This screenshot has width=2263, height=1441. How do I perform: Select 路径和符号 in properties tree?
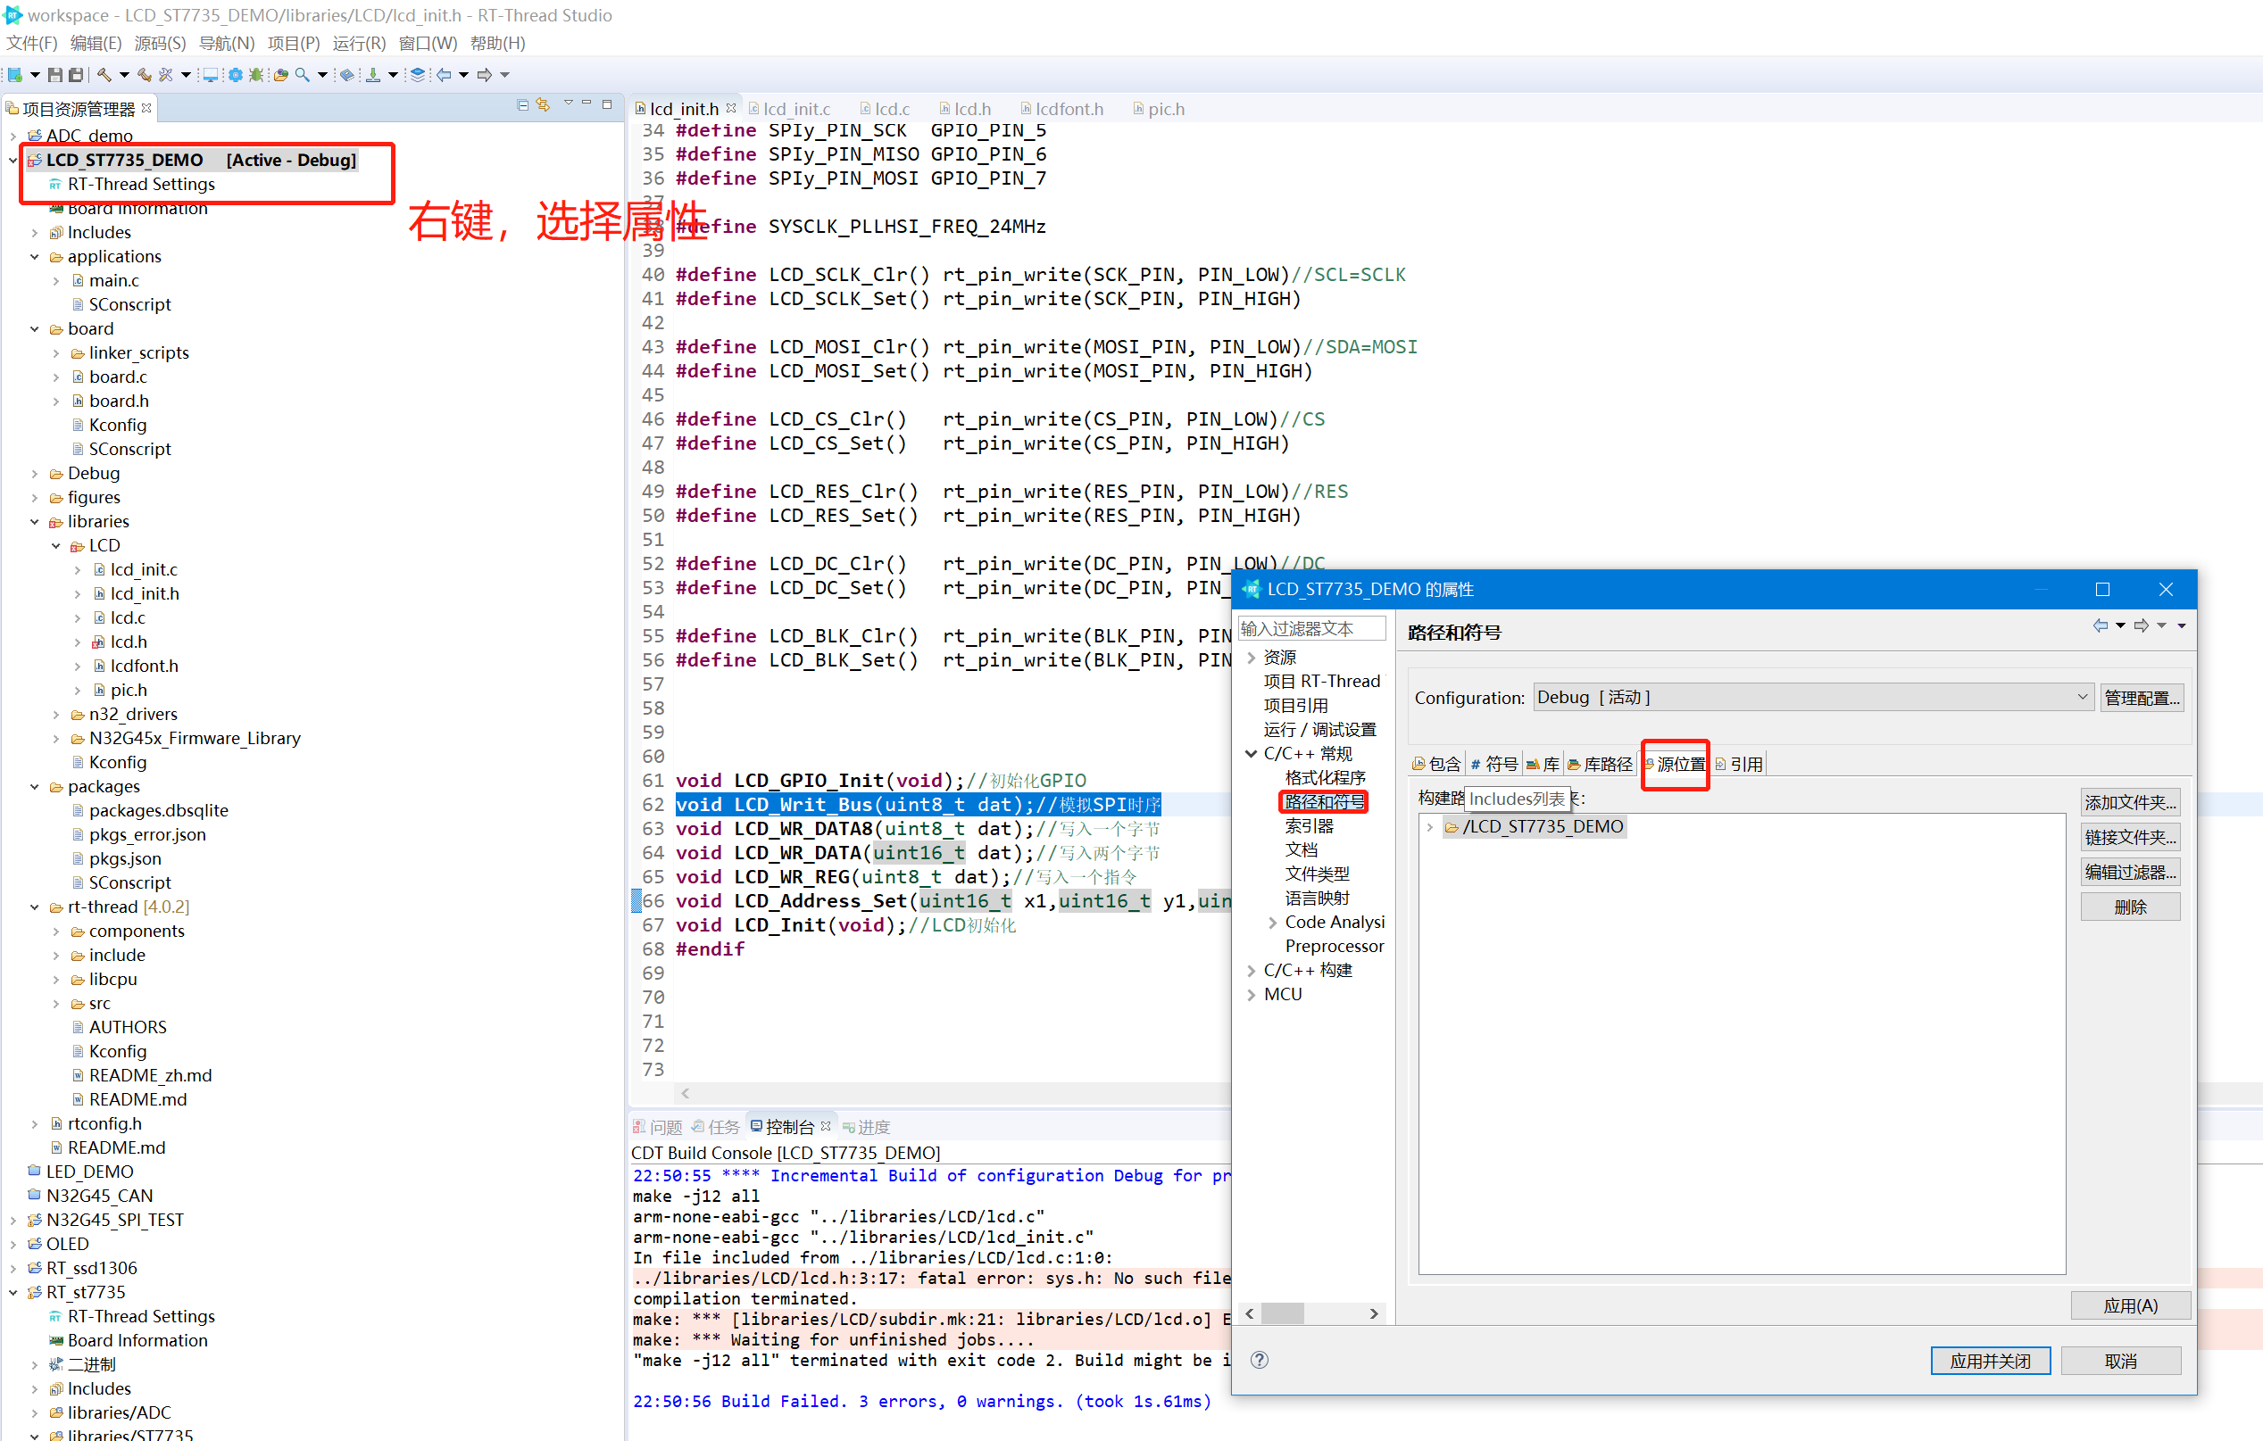(x=1324, y=802)
